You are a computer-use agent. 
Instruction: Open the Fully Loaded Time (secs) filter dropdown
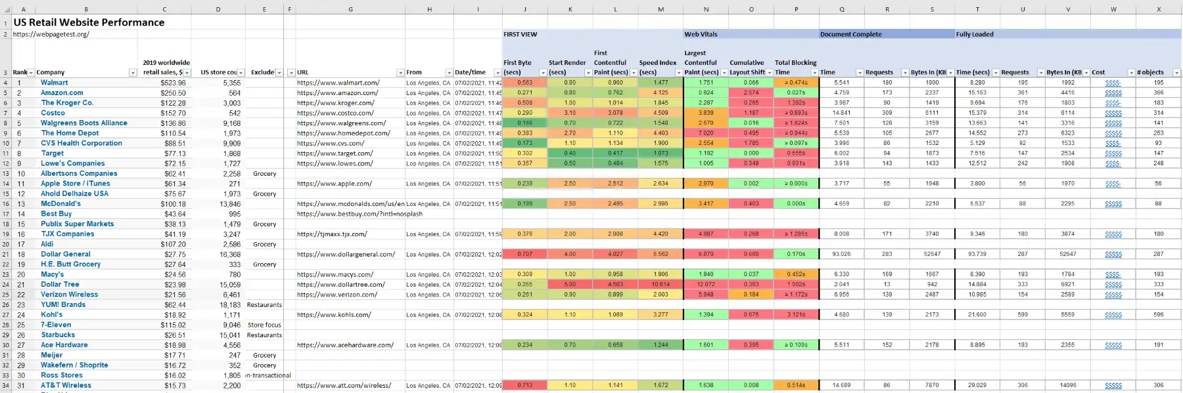click(x=996, y=73)
